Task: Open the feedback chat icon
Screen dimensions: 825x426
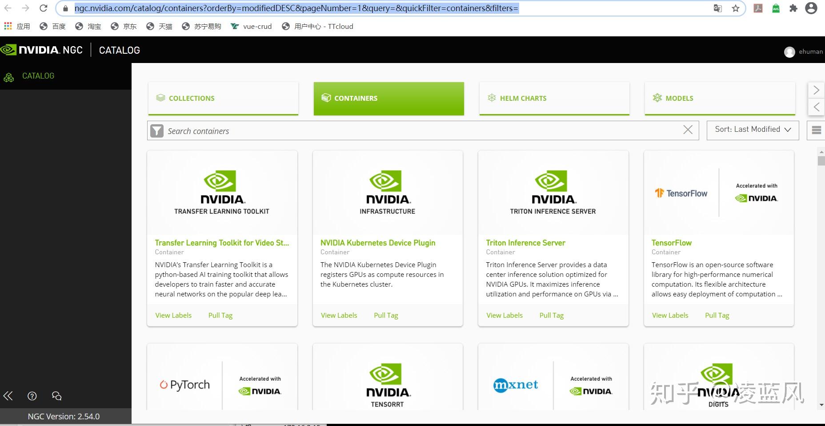Action: pos(56,395)
